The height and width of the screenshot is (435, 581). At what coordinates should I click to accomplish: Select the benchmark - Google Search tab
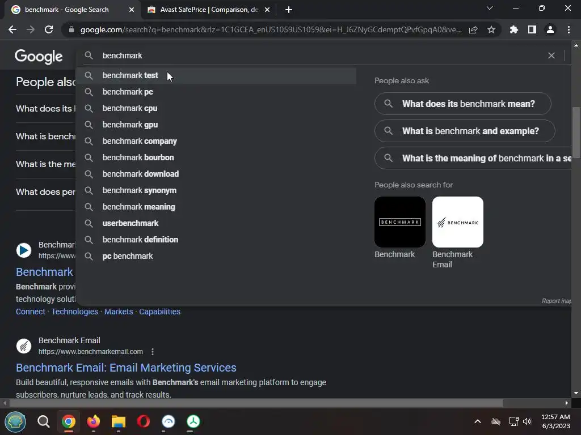point(72,10)
